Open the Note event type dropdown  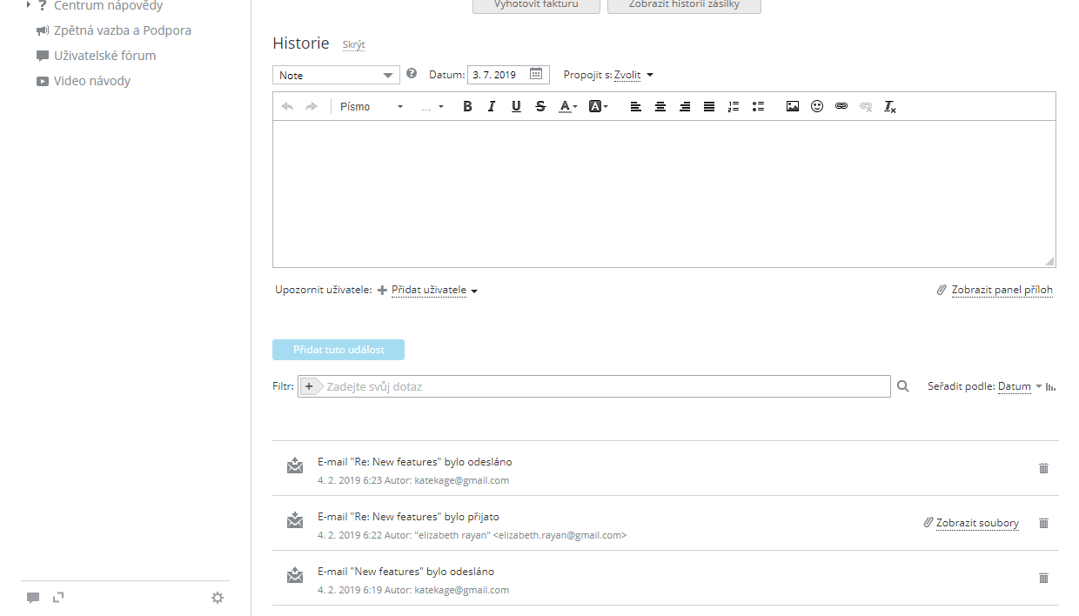tap(336, 76)
